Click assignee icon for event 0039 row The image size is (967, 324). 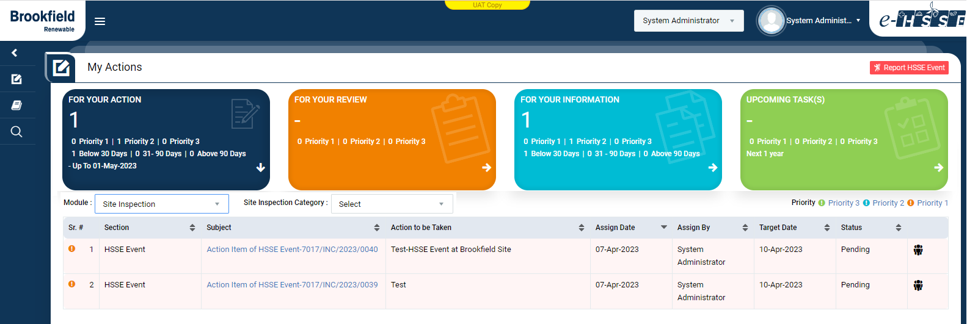pos(918,286)
